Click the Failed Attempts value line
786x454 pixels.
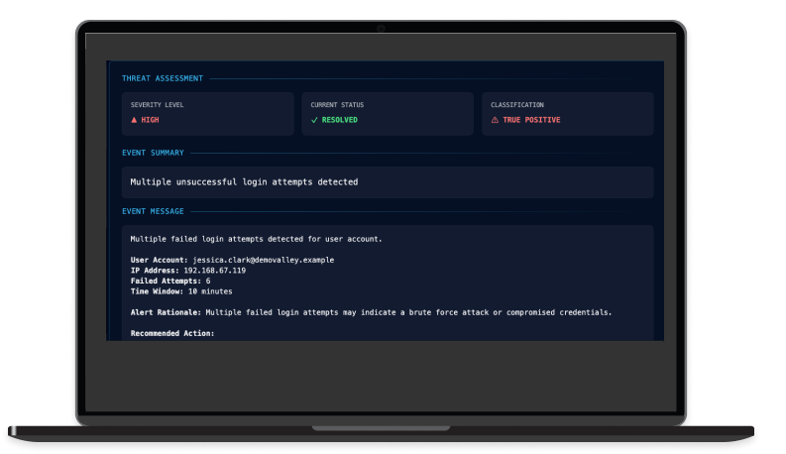168,281
